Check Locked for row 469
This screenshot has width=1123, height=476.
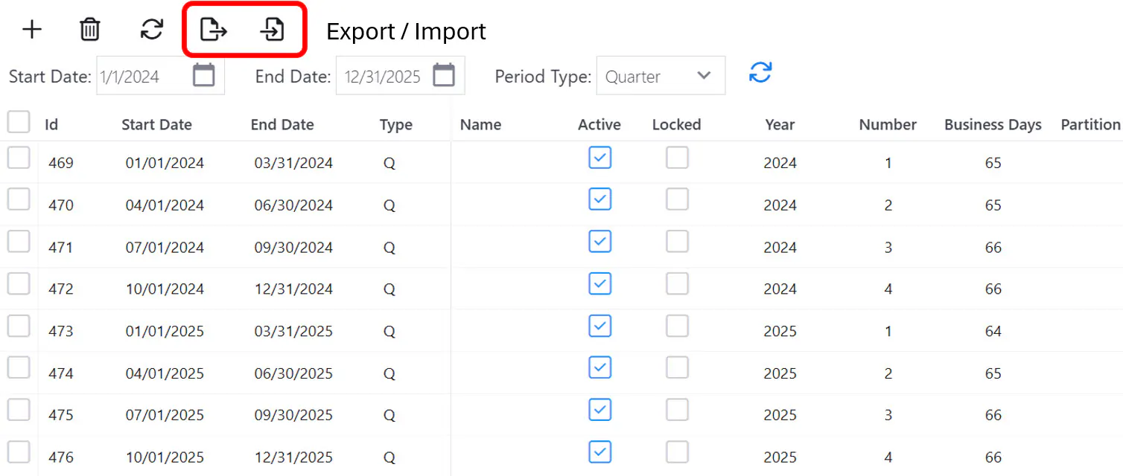tap(677, 158)
